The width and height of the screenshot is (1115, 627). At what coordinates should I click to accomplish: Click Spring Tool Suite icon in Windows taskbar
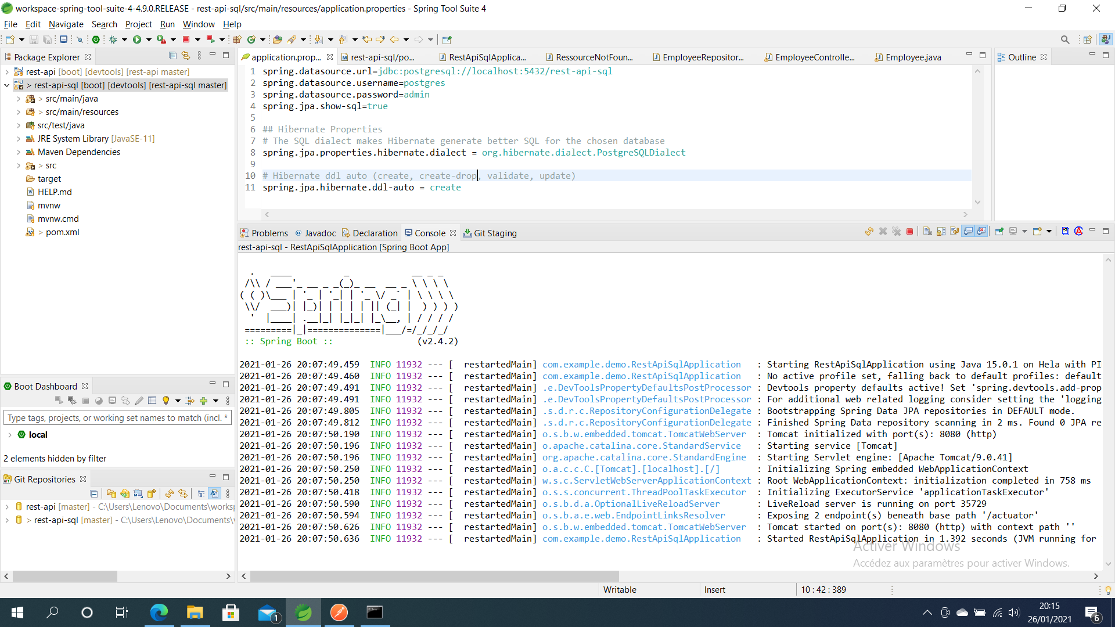click(x=303, y=612)
